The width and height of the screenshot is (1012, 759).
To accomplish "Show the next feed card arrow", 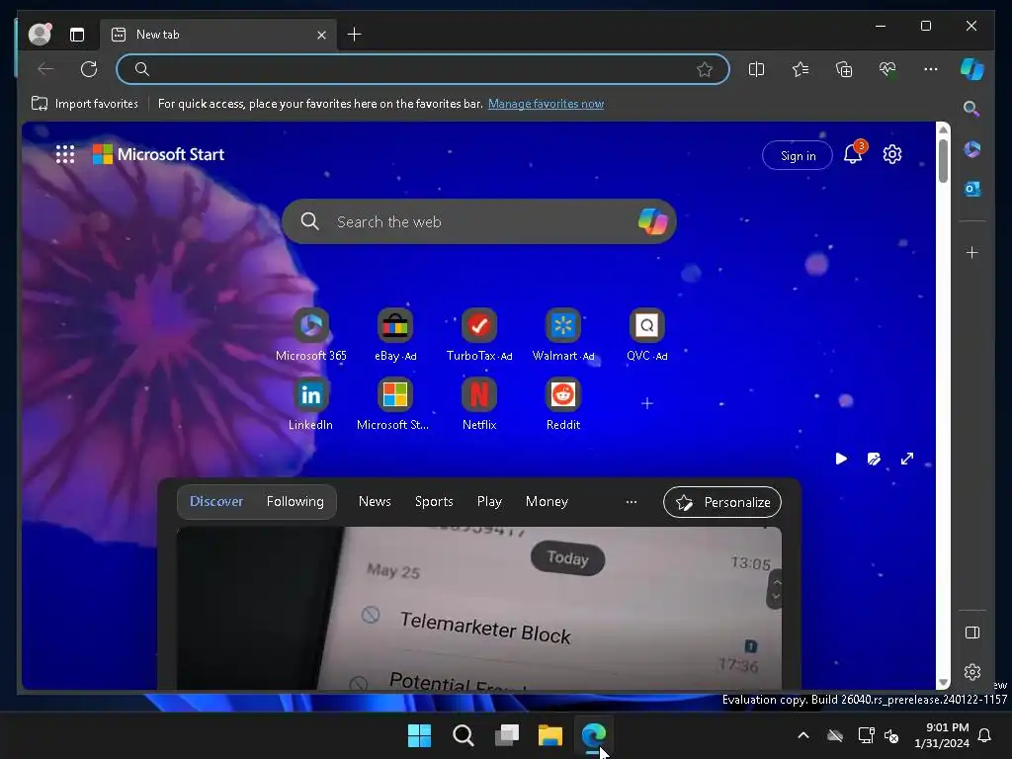I will 776,596.
